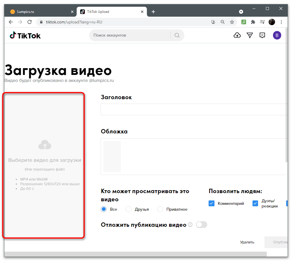Open the browser extensions puzzle icon
This screenshot has width=292, height=261.
[253, 22]
